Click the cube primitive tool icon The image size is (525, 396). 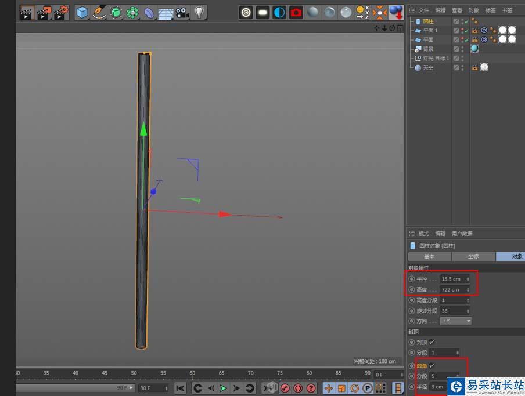pyautogui.click(x=82, y=12)
